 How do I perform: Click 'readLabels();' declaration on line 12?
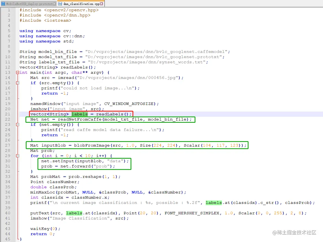78,67
